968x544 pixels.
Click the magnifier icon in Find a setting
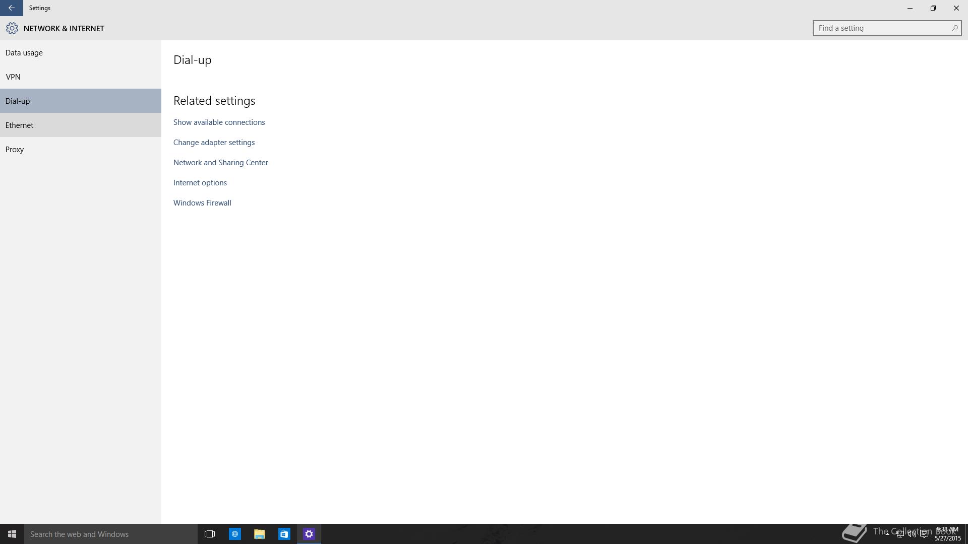coord(954,28)
